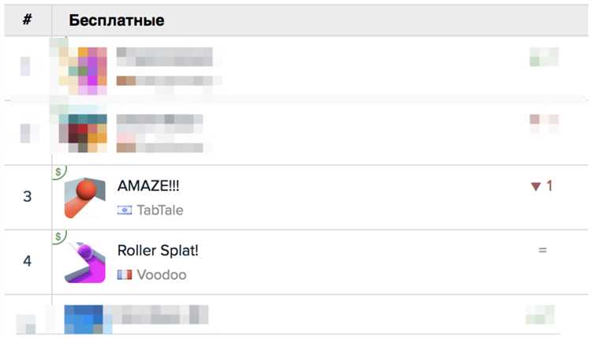Click the dollar badge on Roller Splat! row
The image size is (592, 339).
tap(58, 237)
